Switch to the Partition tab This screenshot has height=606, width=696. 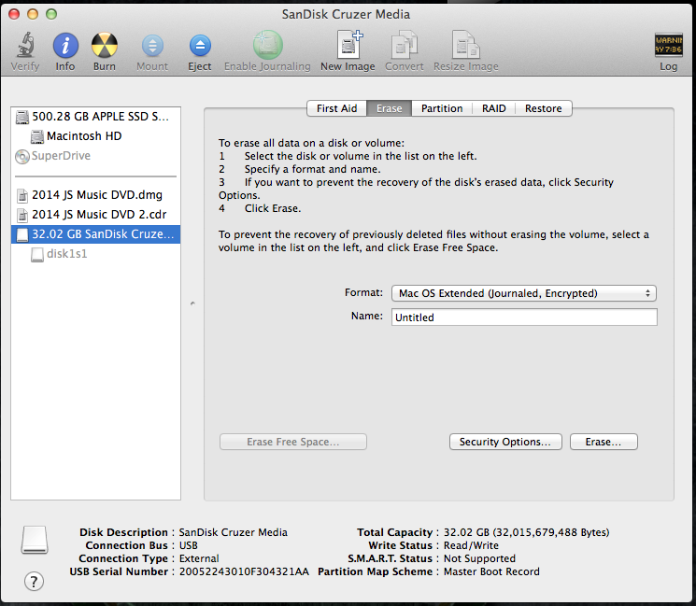442,108
